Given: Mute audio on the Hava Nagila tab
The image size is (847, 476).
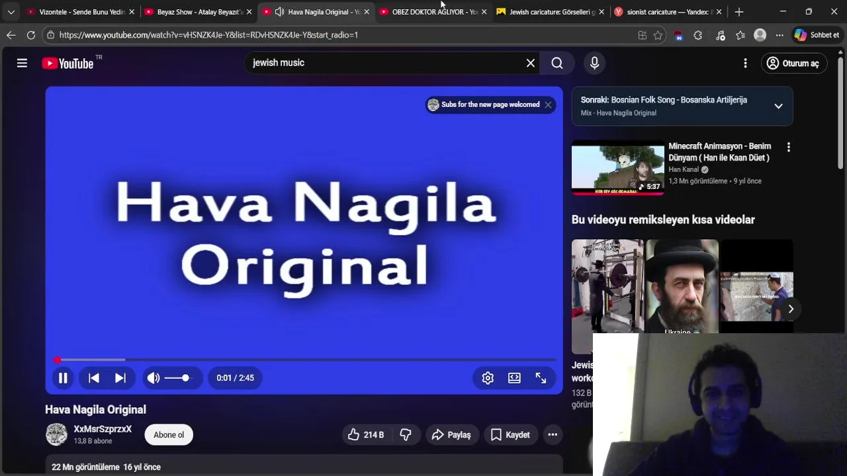Looking at the screenshot, I should coord(279,12).
